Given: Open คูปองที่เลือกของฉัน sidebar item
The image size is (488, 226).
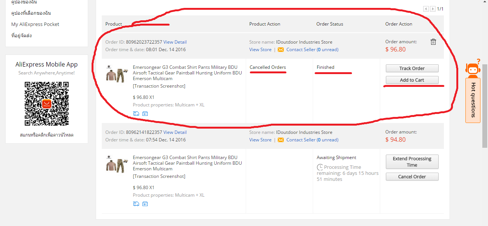Looking at the screenshot, I should pos(31,13).
